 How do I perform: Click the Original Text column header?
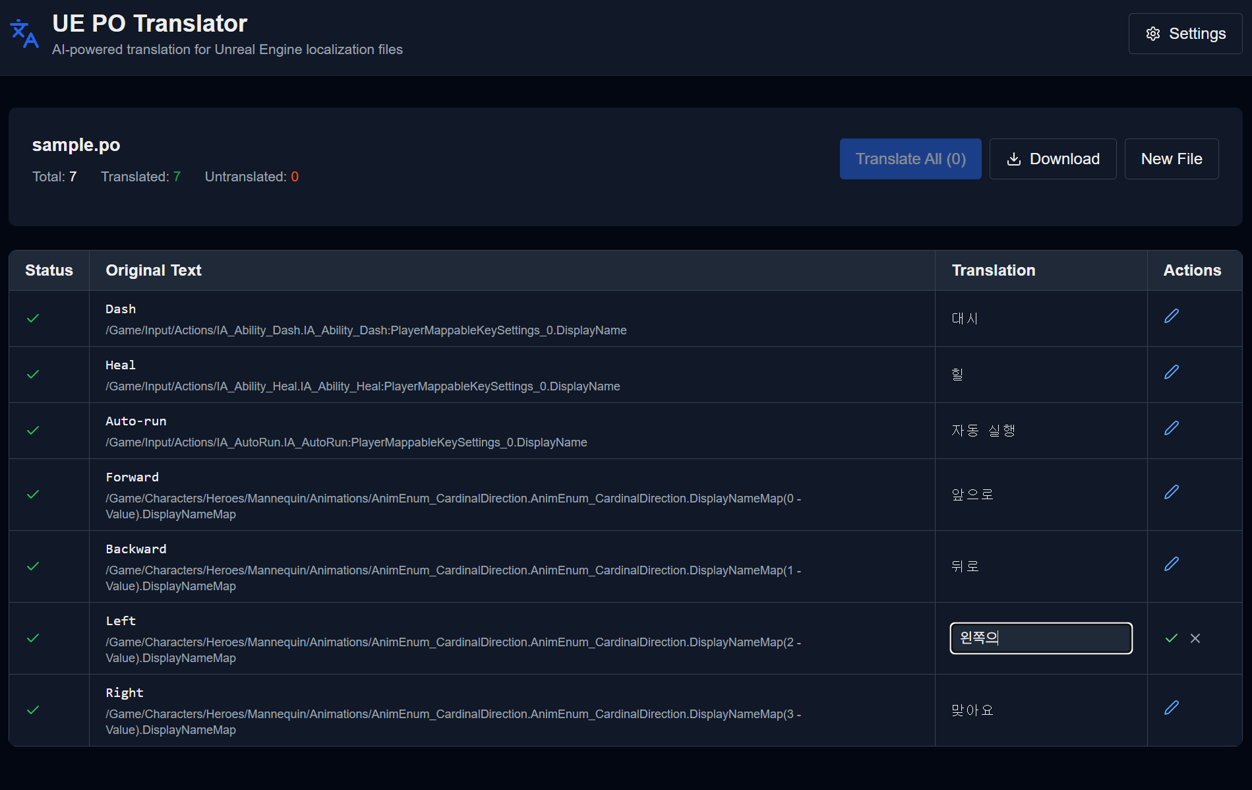coord(154,270)
